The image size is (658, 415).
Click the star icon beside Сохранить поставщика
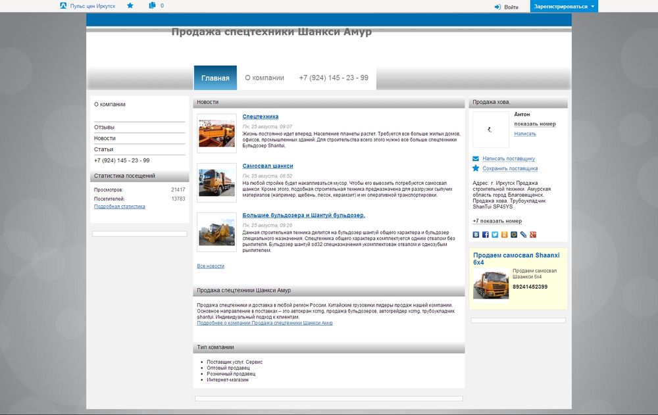tap(476, 168)
